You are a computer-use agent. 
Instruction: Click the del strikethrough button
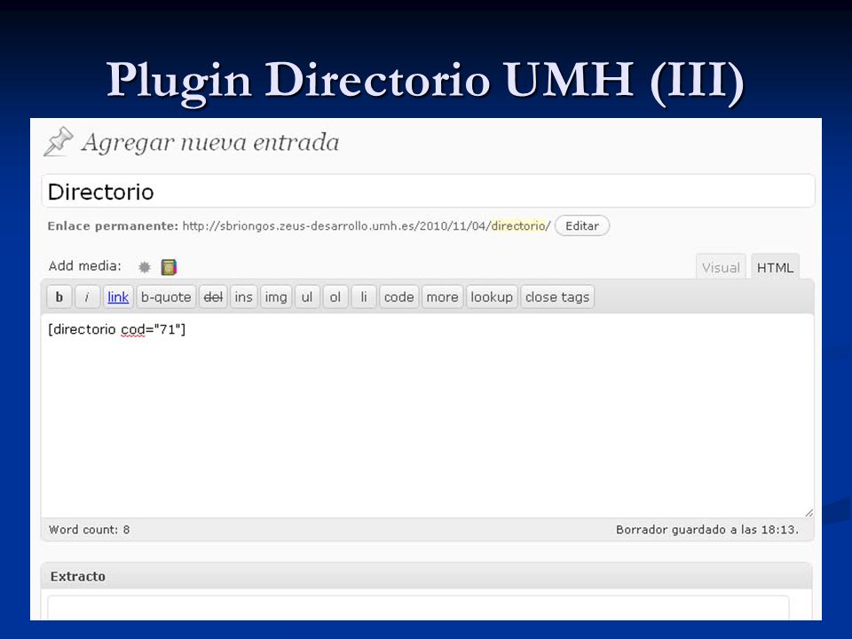point(213,297)
